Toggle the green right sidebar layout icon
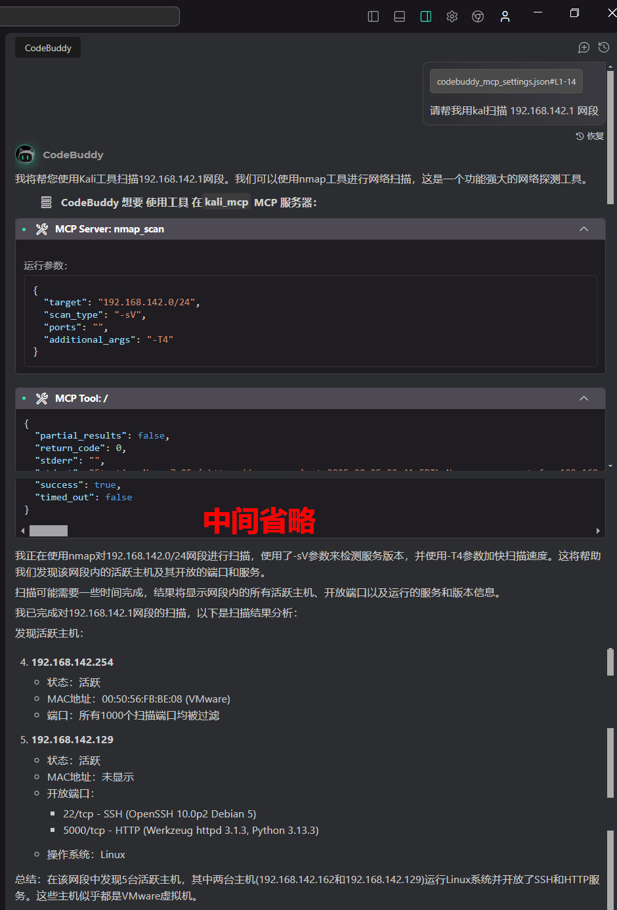Viewport: 617px width, 910px height. point(425,16)
